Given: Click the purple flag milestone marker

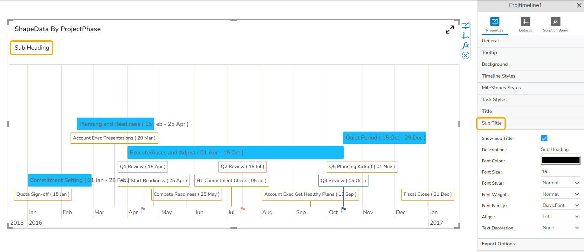Looking at the screenshot, I should tap(143, 209).
